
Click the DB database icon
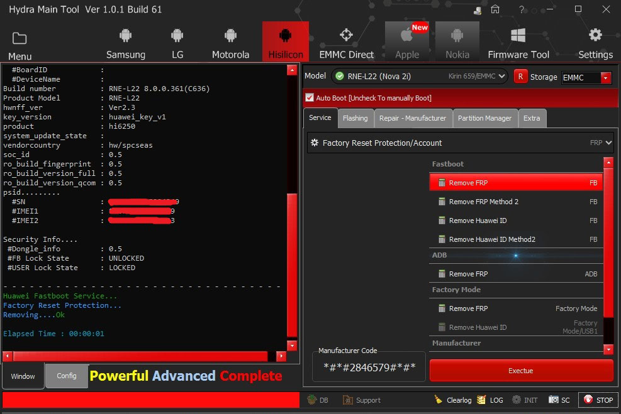click(x=312, y=400)
